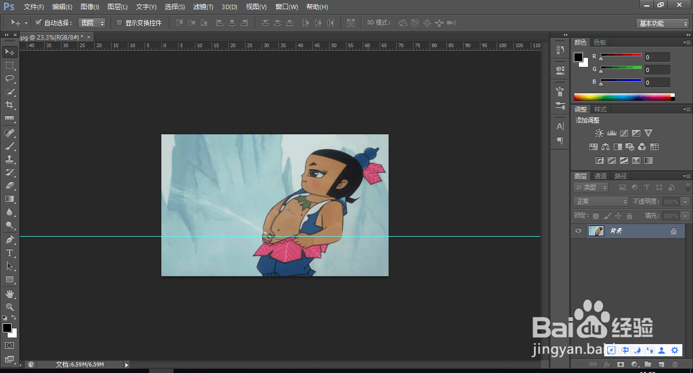Click the add layer mask icon
693x373 pixels.
620,364
